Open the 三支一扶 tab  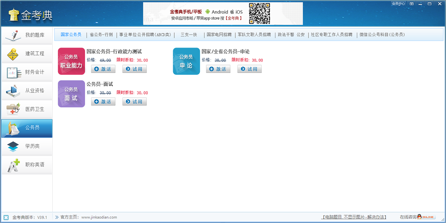[189, 35]
